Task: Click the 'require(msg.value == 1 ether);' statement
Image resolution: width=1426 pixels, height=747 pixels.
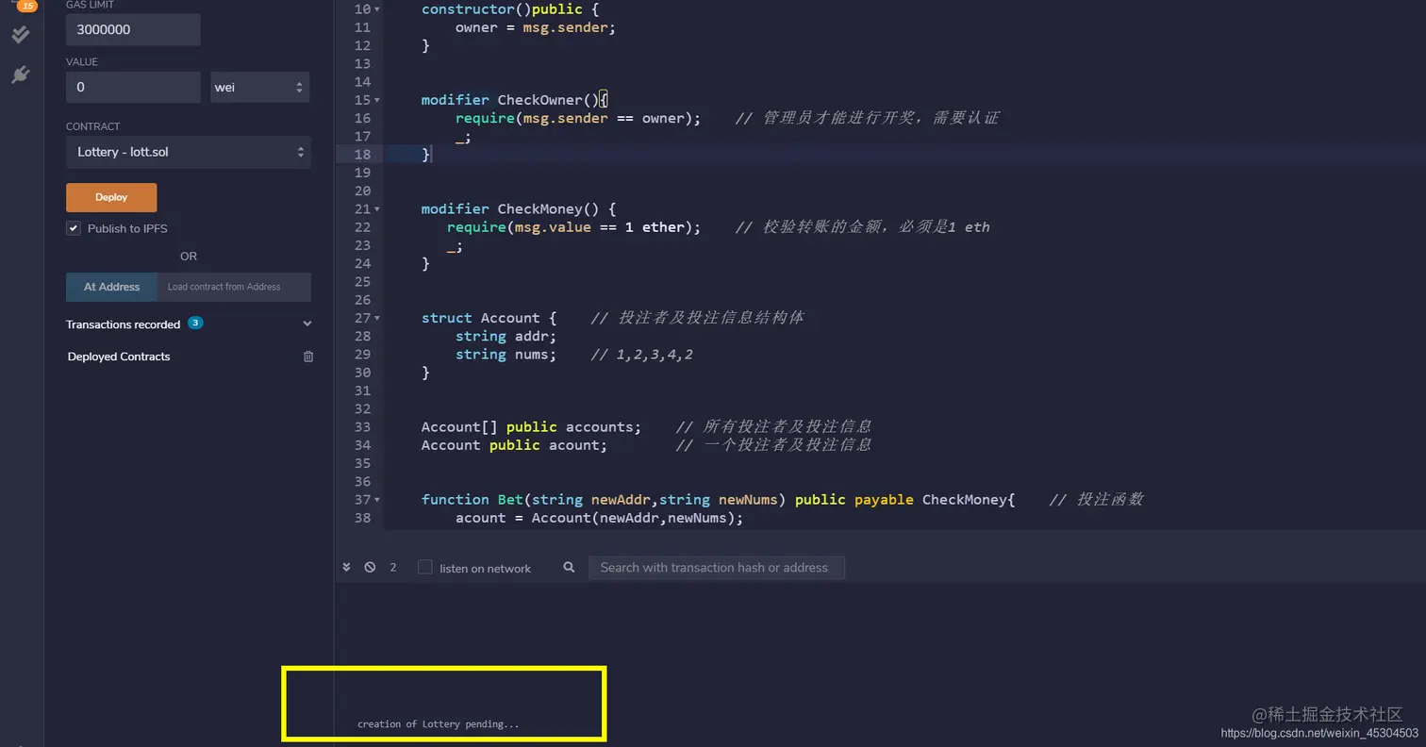Action: [x=573, y=227]
